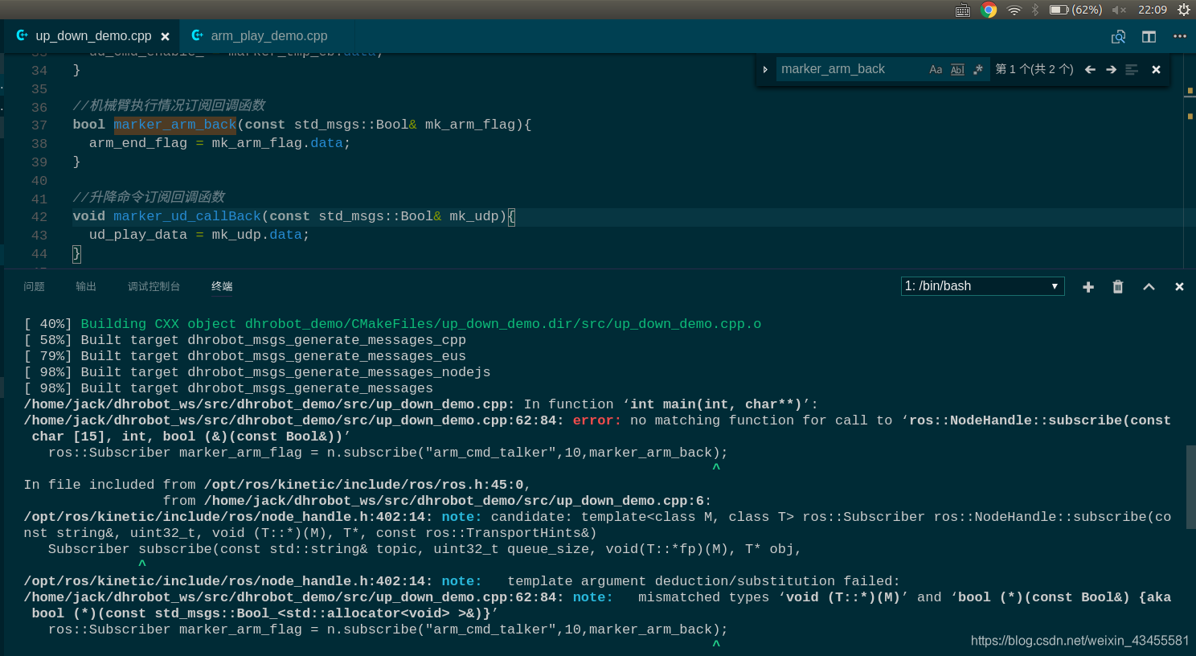1196x656 pixels.
Task: Open the terminal selector dropdown /bin/bash
Action: pyautogui.click(x=982, y=286)
